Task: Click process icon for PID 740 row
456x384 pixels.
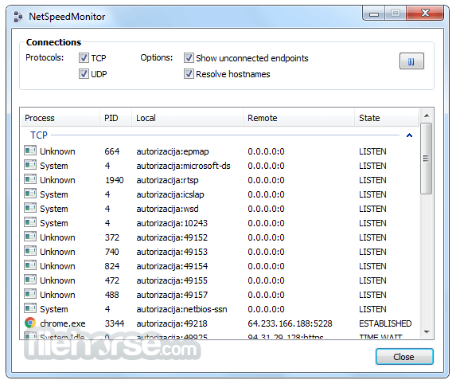Action: click(x=30, y=251)
